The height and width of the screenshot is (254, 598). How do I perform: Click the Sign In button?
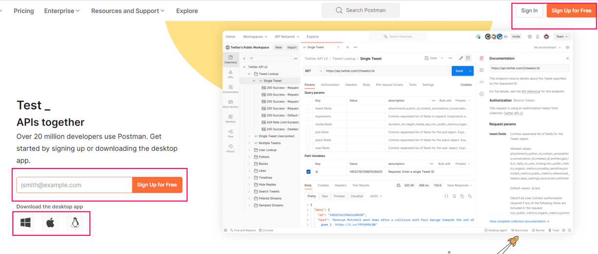click(x=530, y=11)
